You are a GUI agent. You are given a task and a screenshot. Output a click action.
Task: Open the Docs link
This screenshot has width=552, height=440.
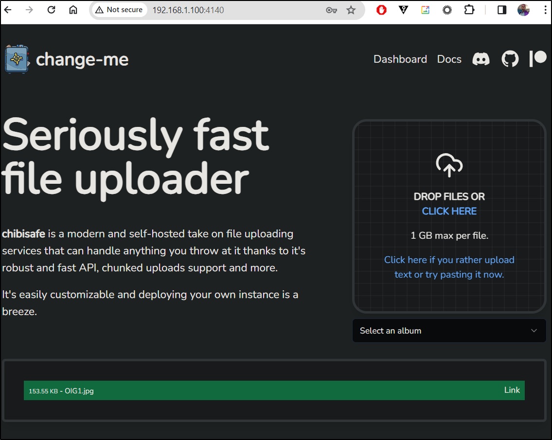(x=449, y=59)
